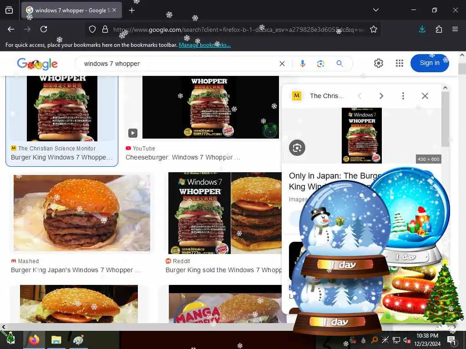Close the windows 7 whopper tab

tap(114, 10)
